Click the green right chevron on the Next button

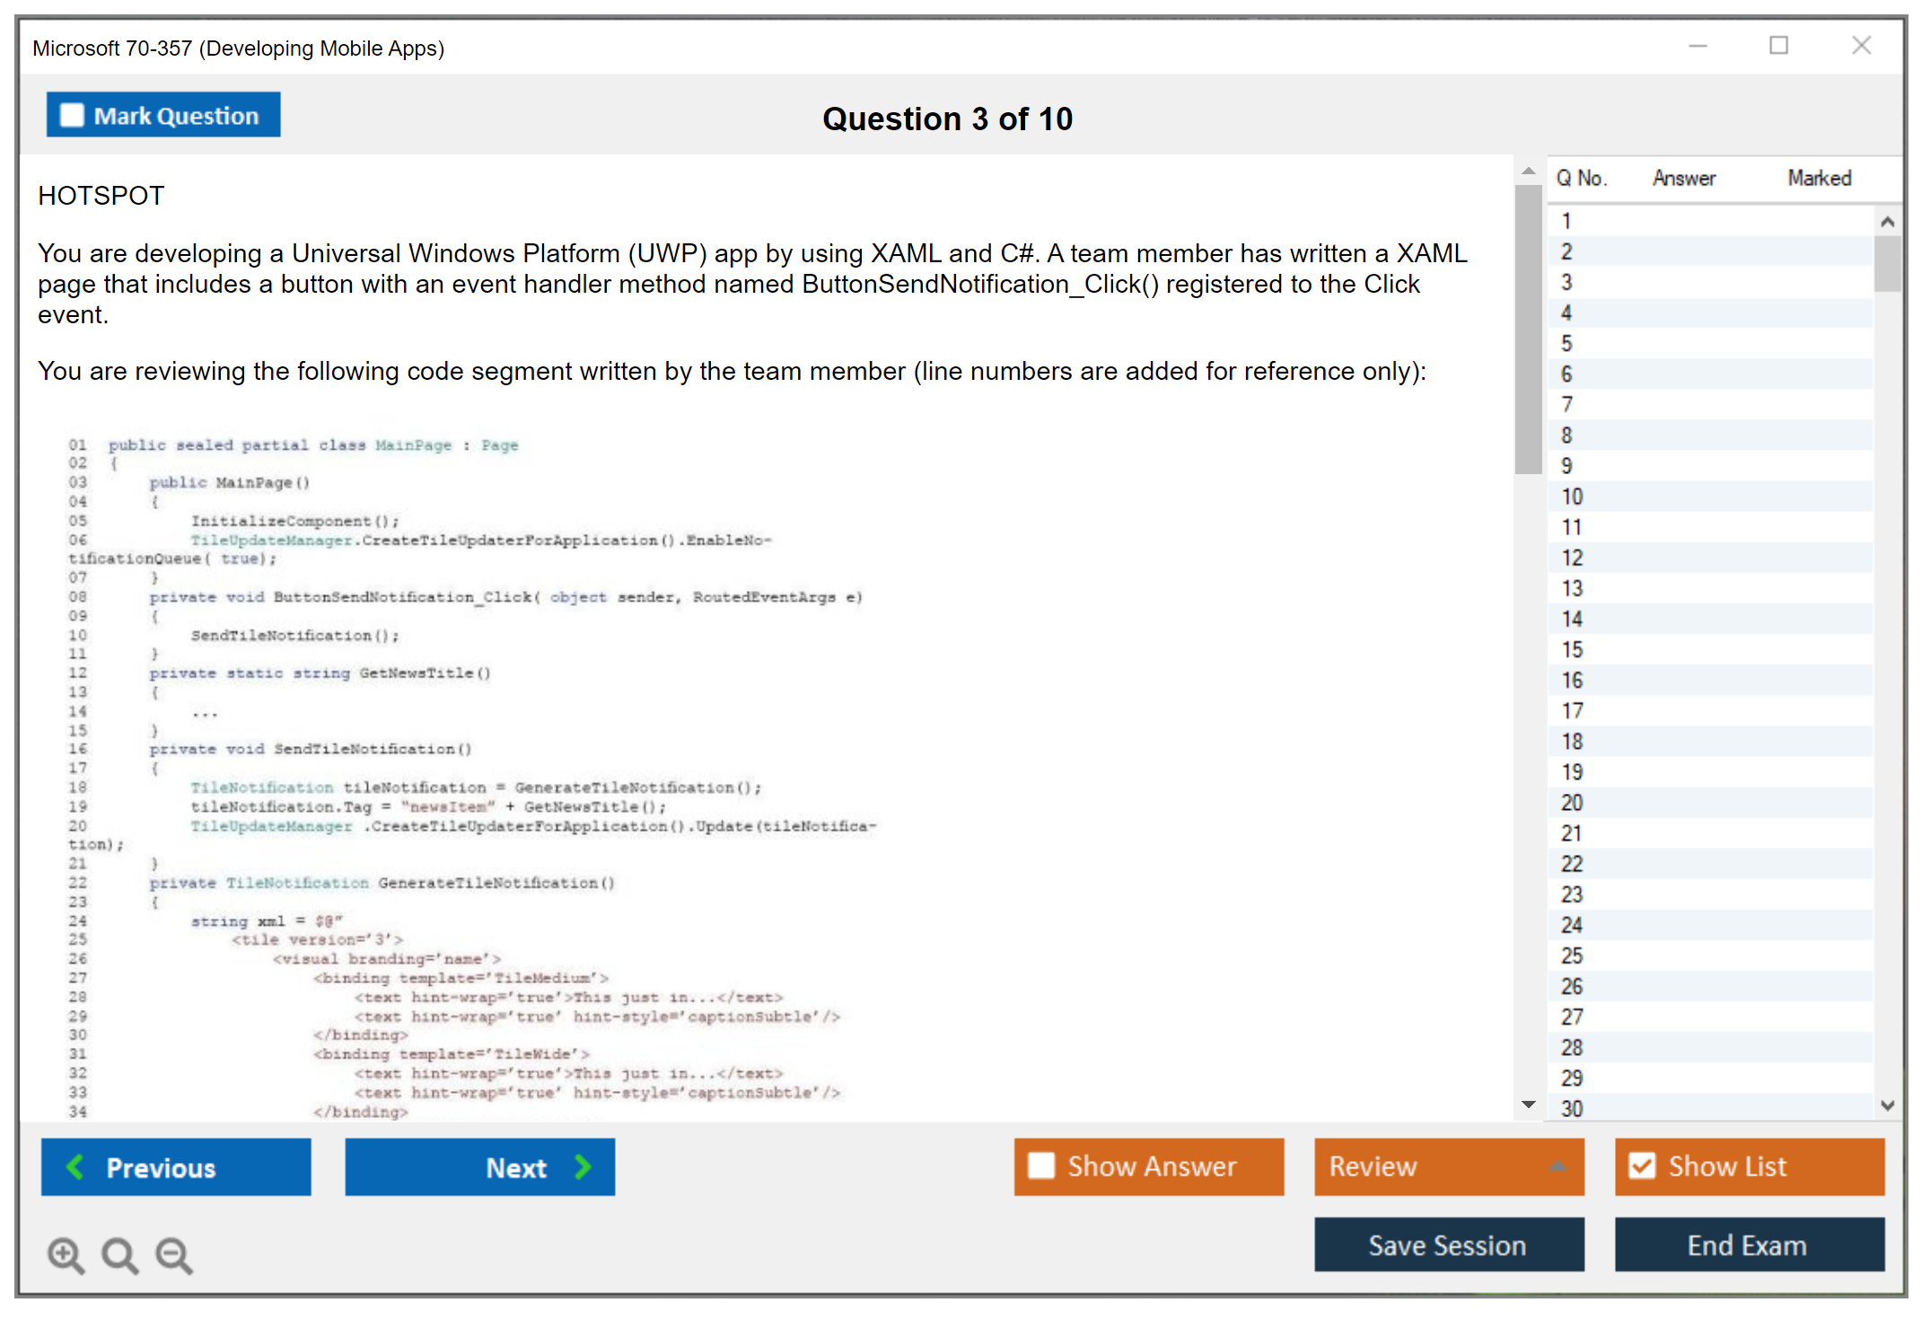pos(583,1166)
